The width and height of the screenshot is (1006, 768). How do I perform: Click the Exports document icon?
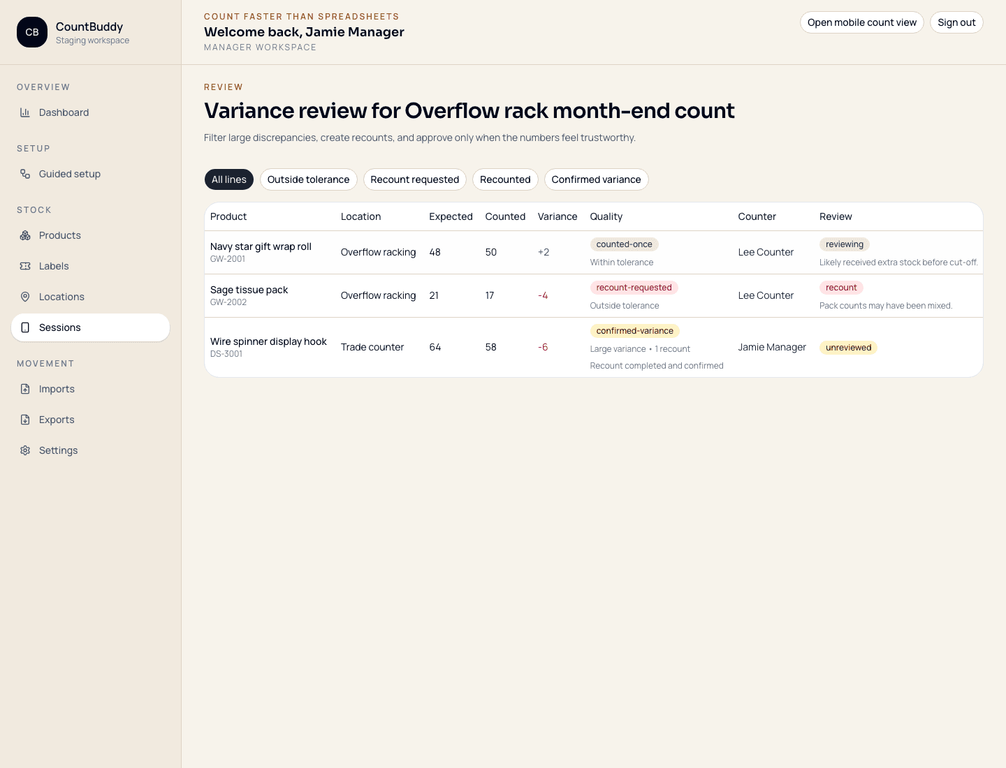(x=25, y=420)
